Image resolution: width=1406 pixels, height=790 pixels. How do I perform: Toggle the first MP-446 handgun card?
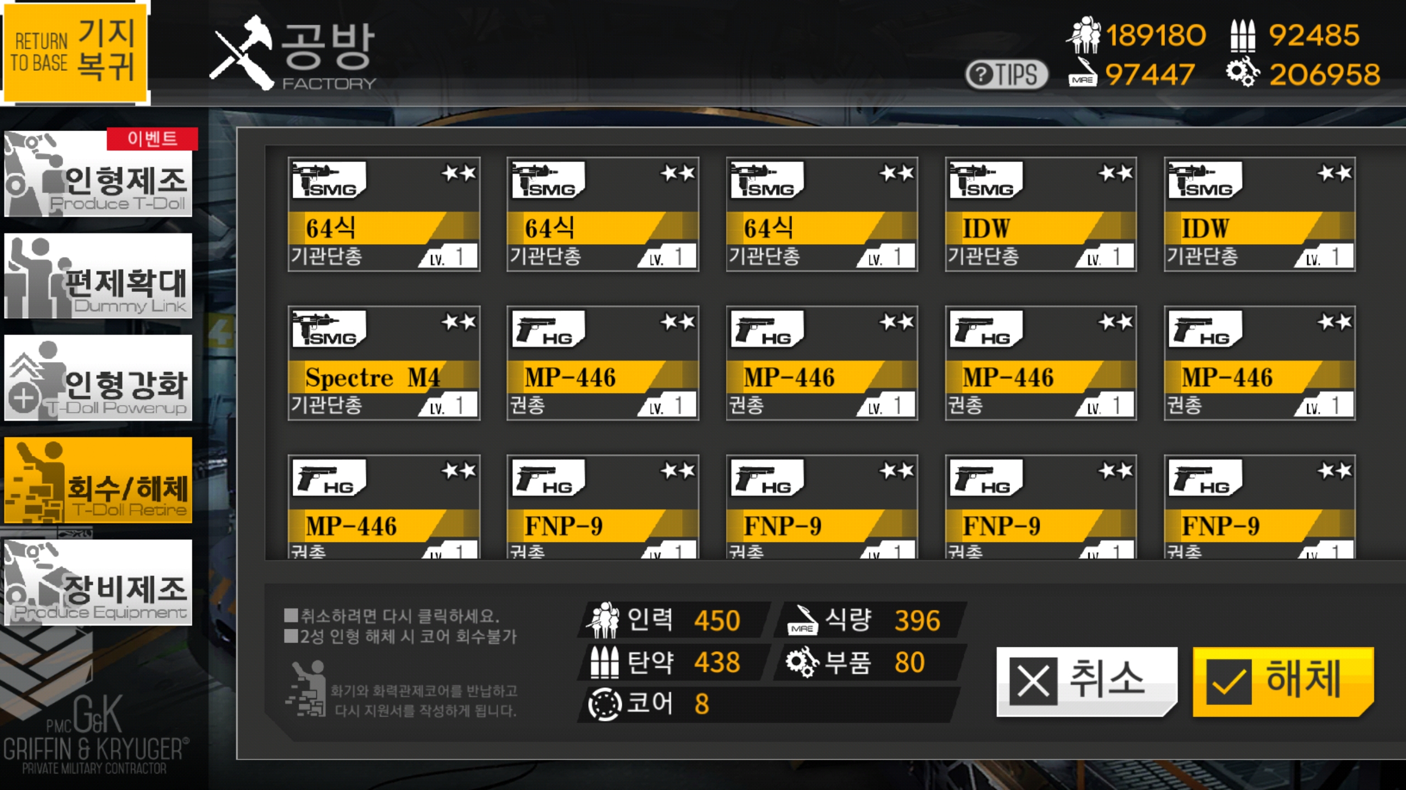click(602, 363)
